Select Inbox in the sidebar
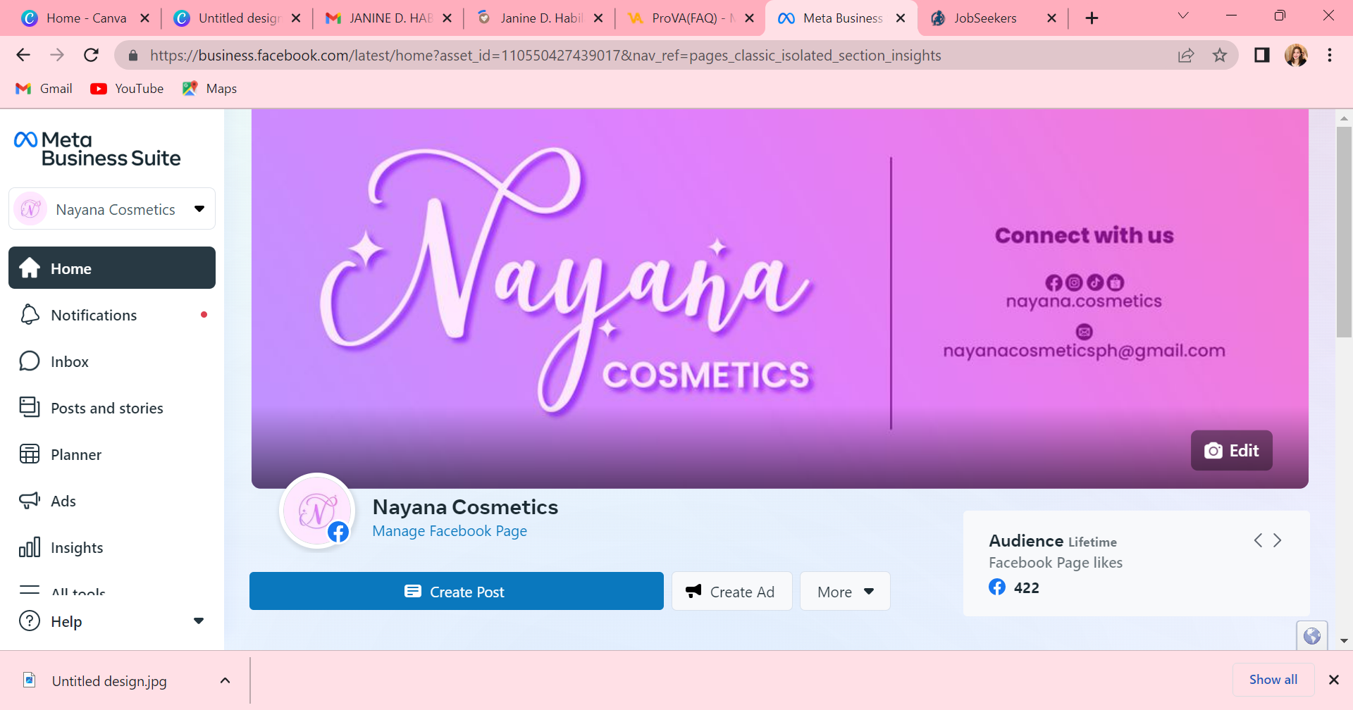The image size is (1353, 710). point(112,361)
